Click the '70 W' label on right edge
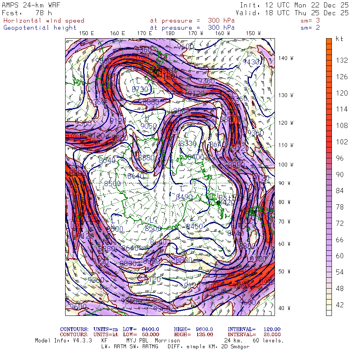 pos(284,222)
